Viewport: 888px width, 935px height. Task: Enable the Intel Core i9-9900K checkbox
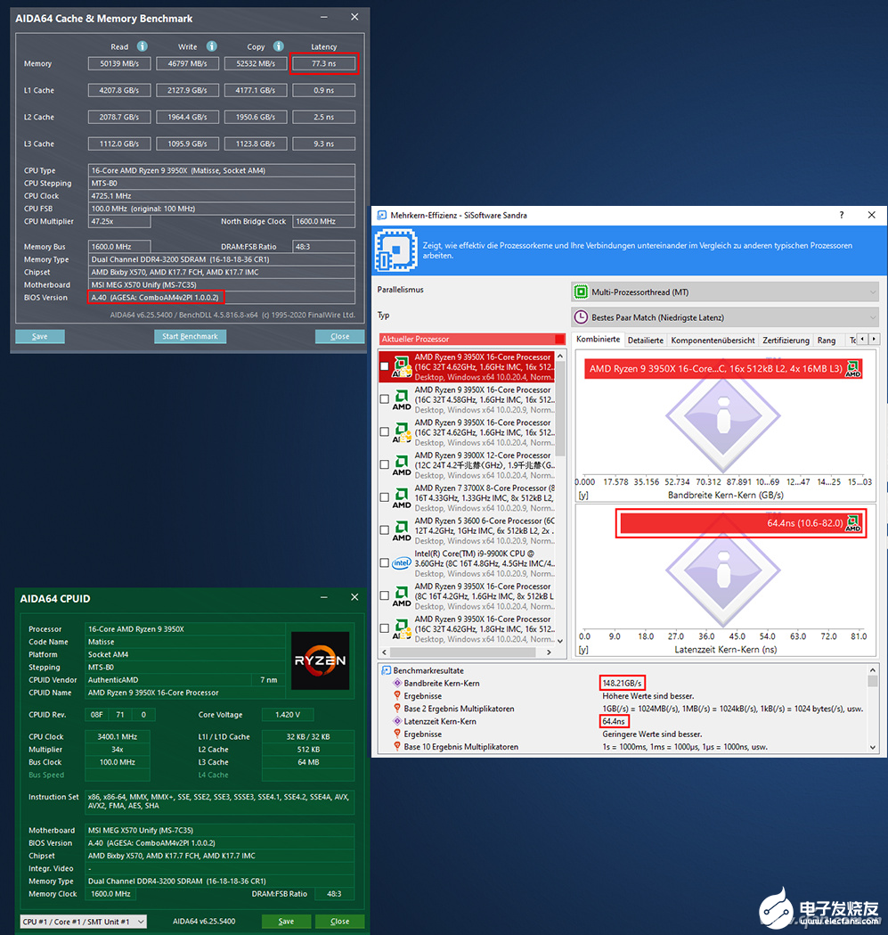(x=385, y=563)
